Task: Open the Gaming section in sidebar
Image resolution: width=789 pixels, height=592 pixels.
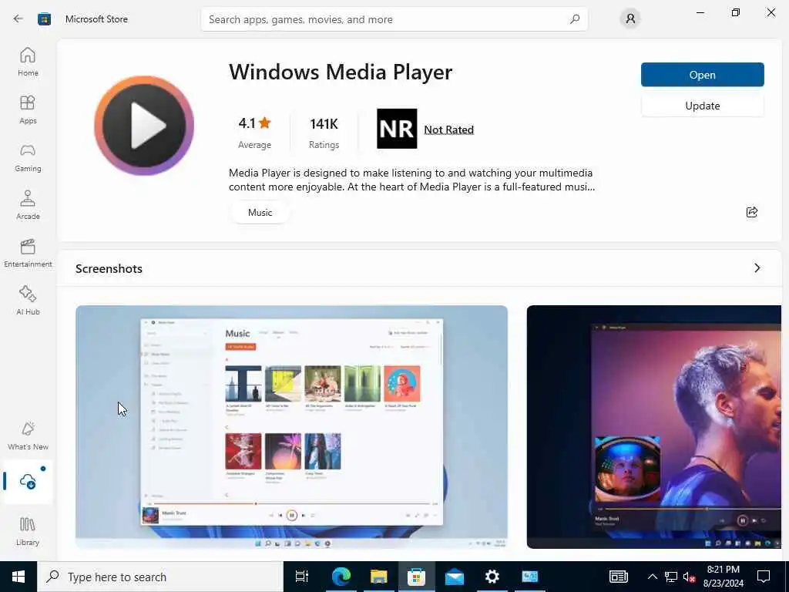Action: coord(28,157)
